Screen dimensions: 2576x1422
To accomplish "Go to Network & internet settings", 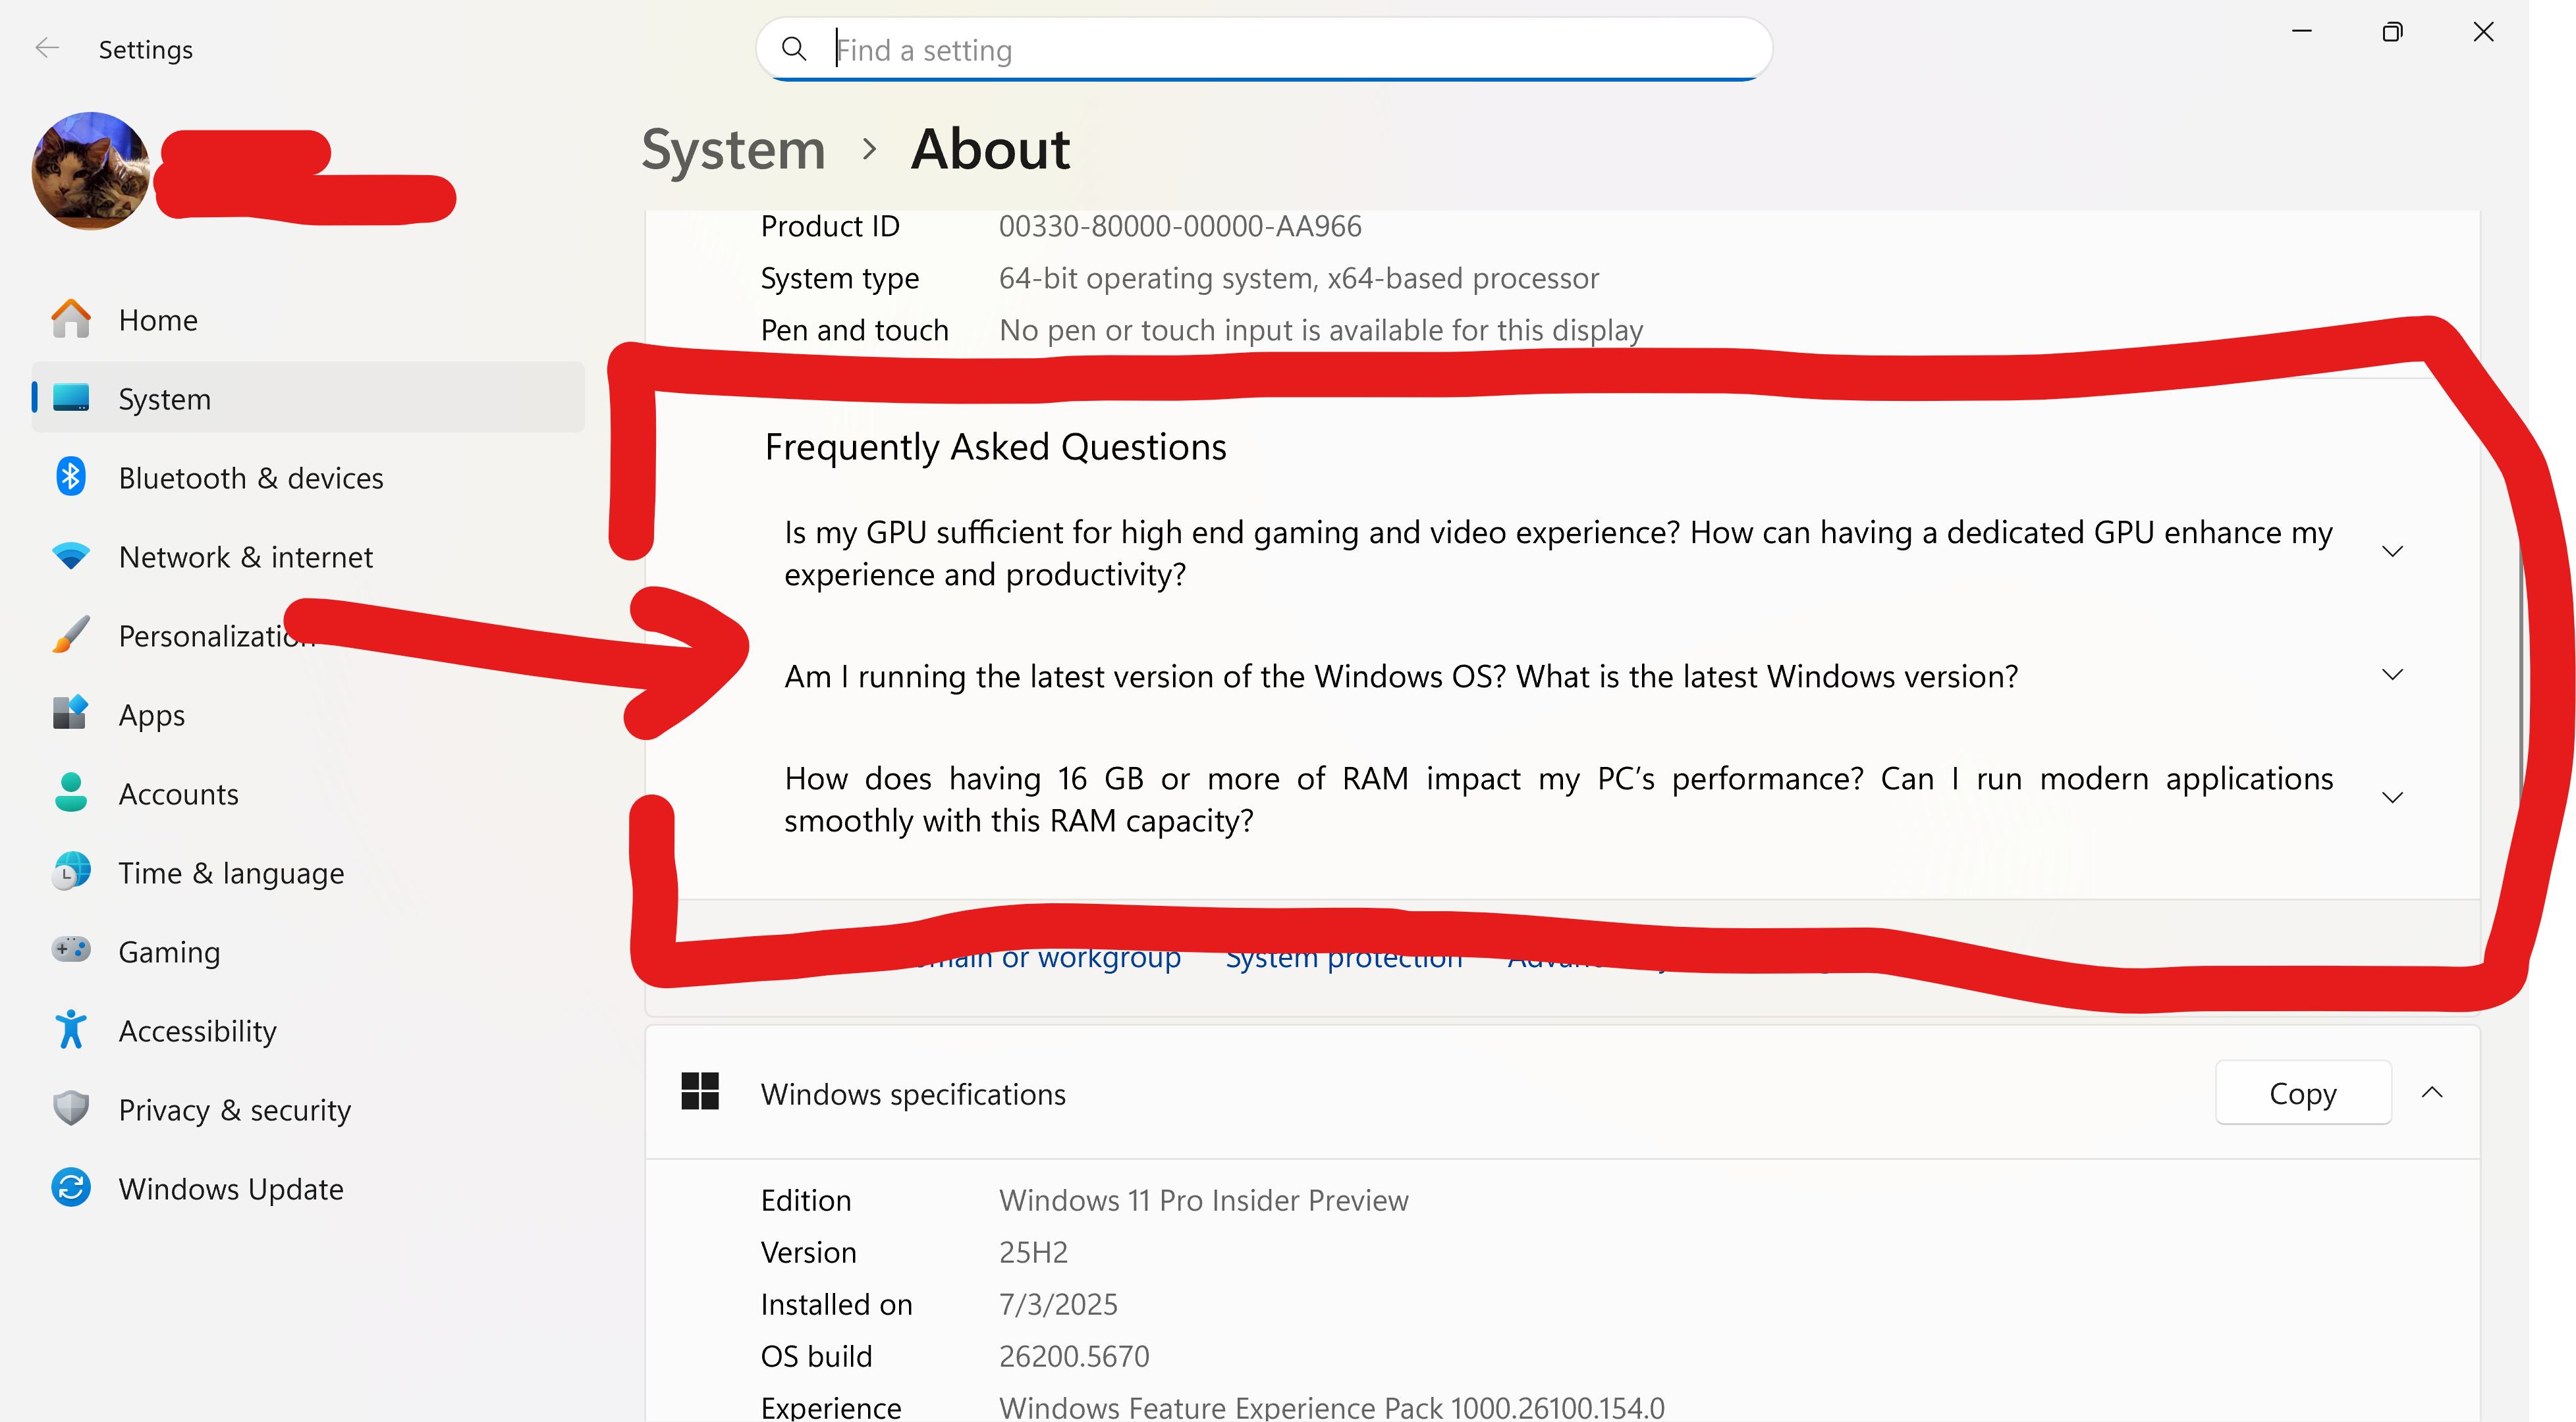I will click(308, 556).
